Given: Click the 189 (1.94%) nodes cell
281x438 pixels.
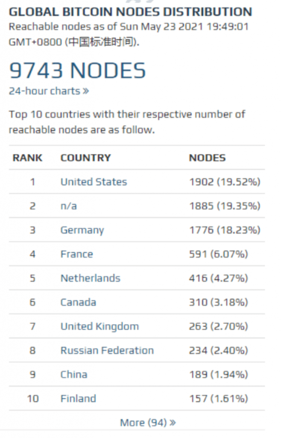Looking at the screenshot, I should point(218,374).
